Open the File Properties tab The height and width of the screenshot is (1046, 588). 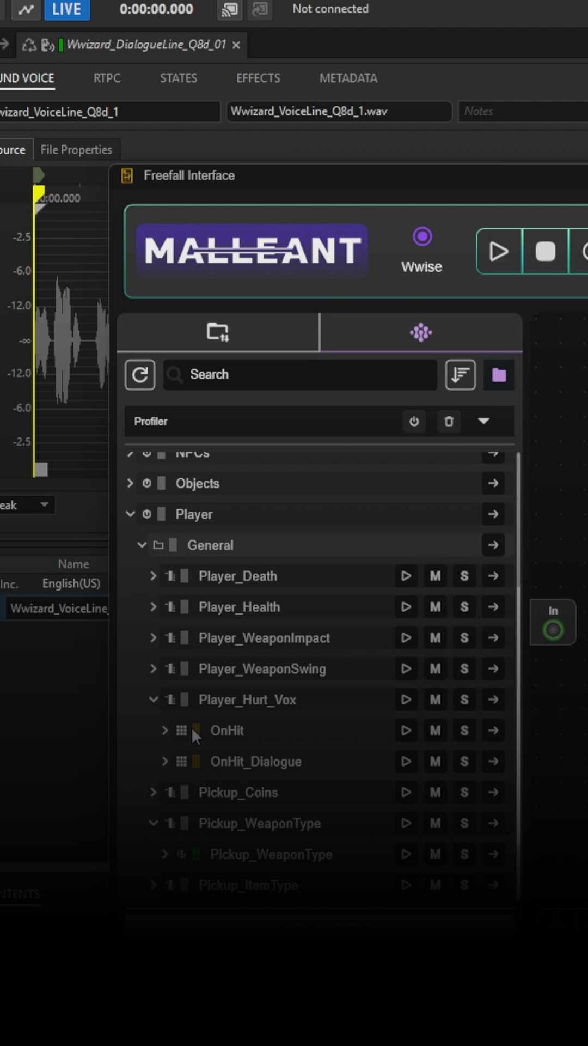pyautogui.click(x=76, y=149)
